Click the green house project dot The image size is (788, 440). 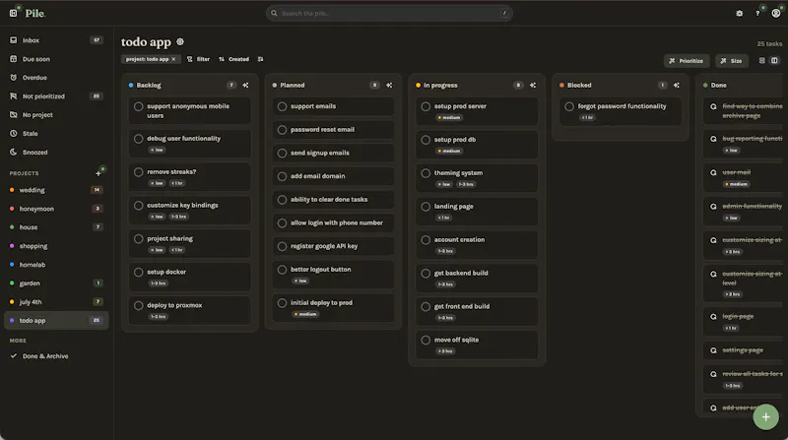(x=12, y=227)
